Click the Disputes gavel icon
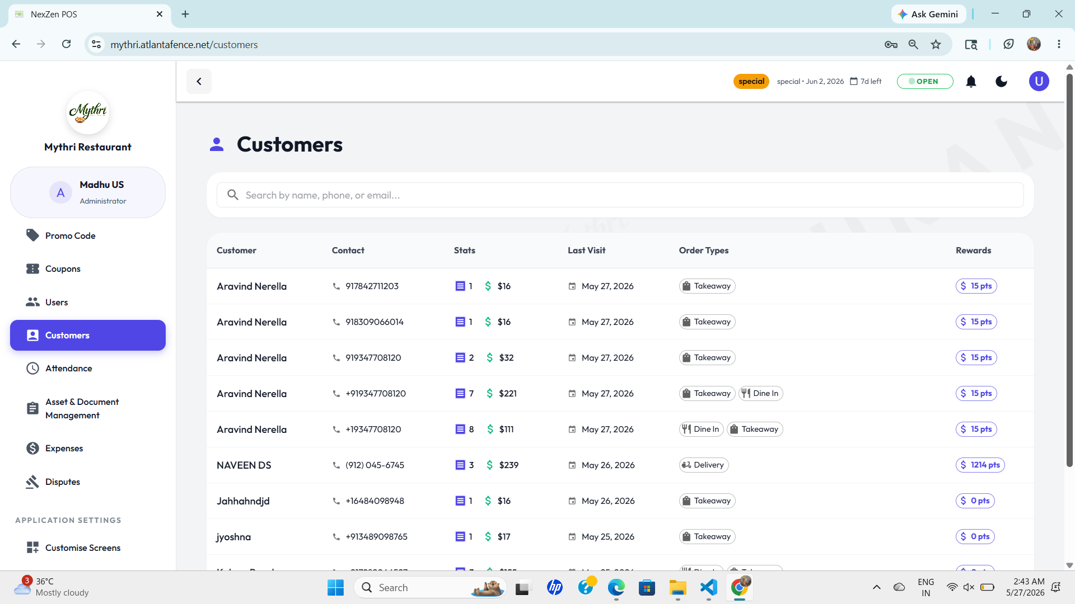 pos(32,482)
